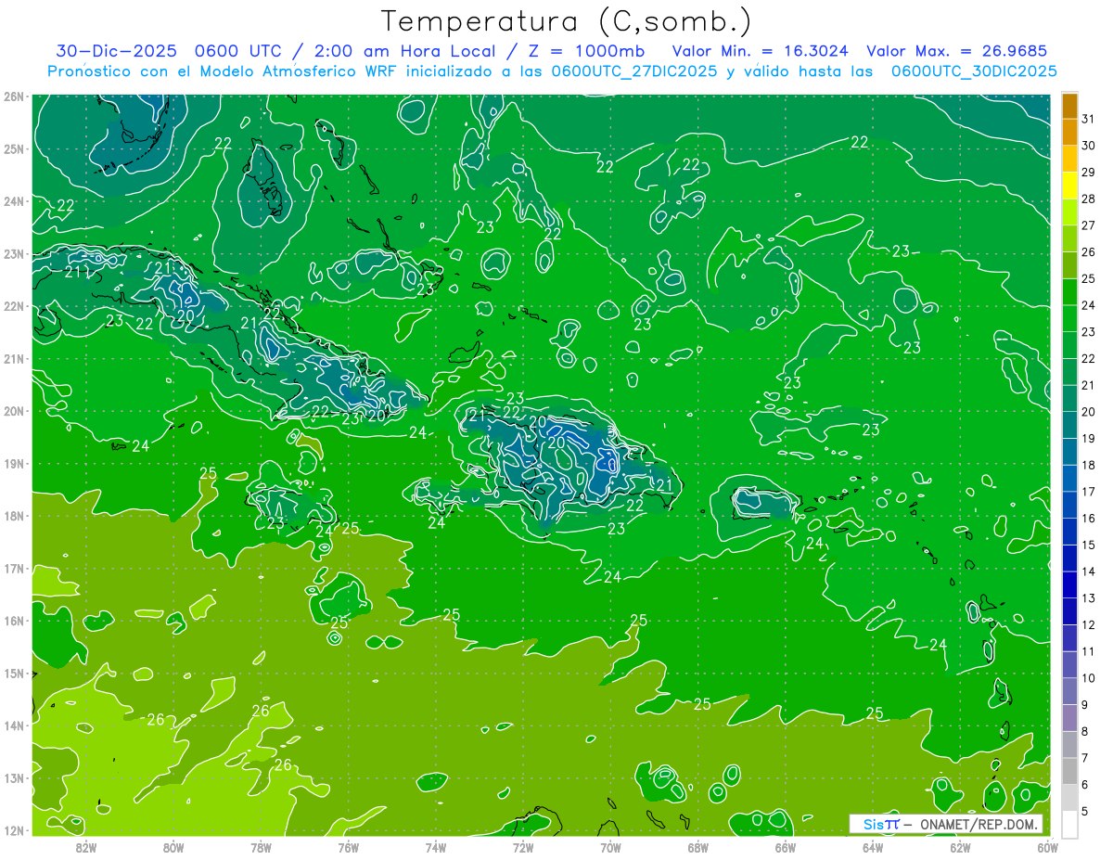The image size is (1113, 860).
Task: Click the '25N' latitude label
Action: [x=14, y=149]
